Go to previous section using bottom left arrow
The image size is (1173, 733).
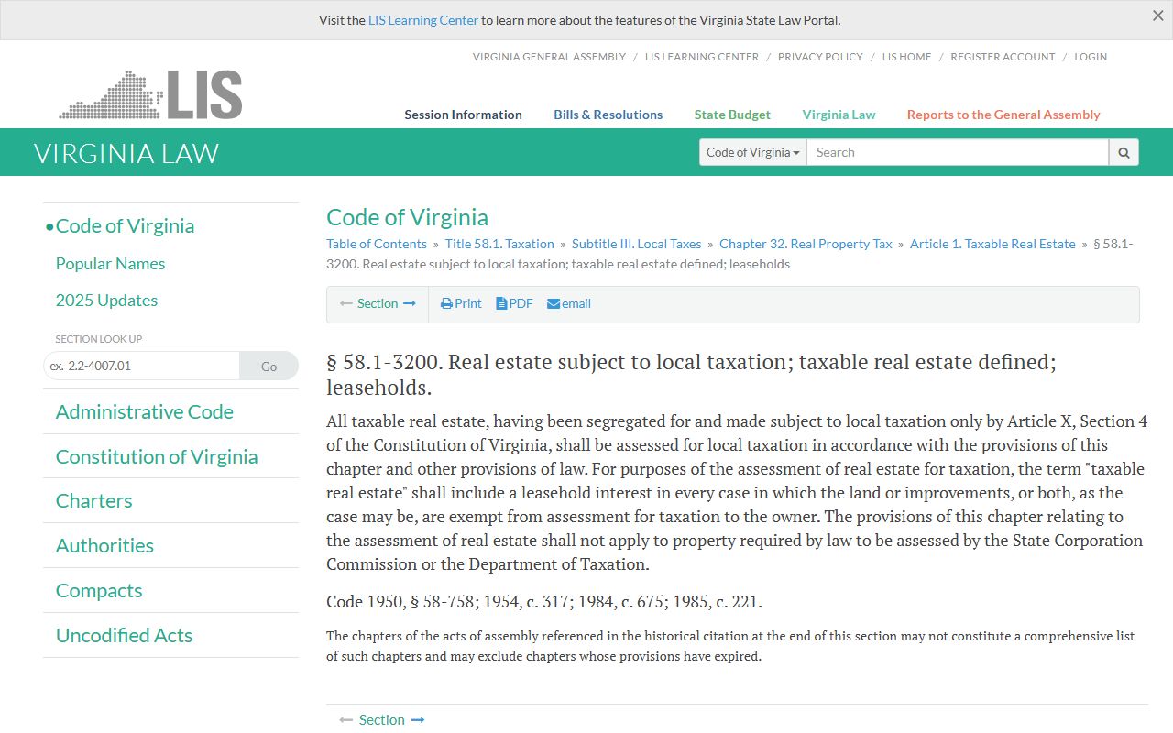click(x=346, y=720)
